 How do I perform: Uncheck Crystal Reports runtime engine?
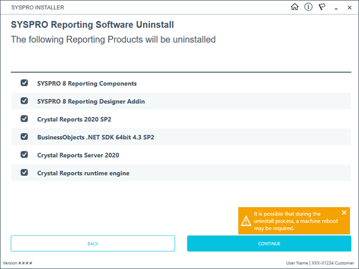(24, 172)
